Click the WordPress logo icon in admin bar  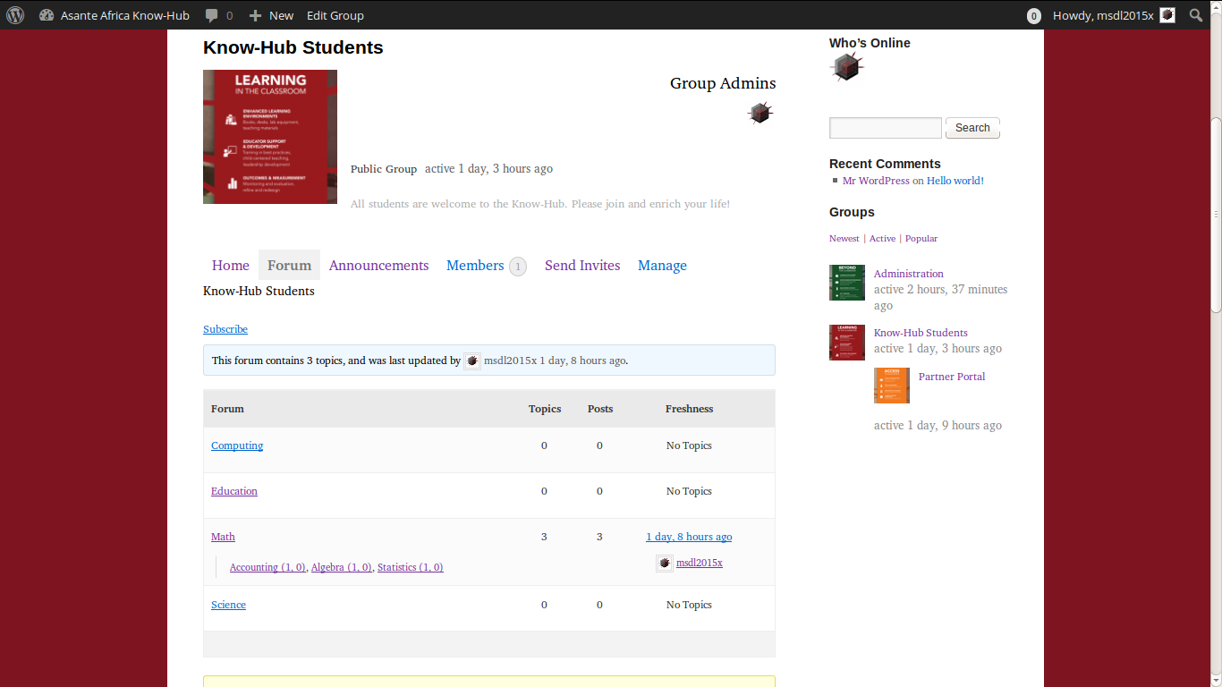[x=15, y=15]
